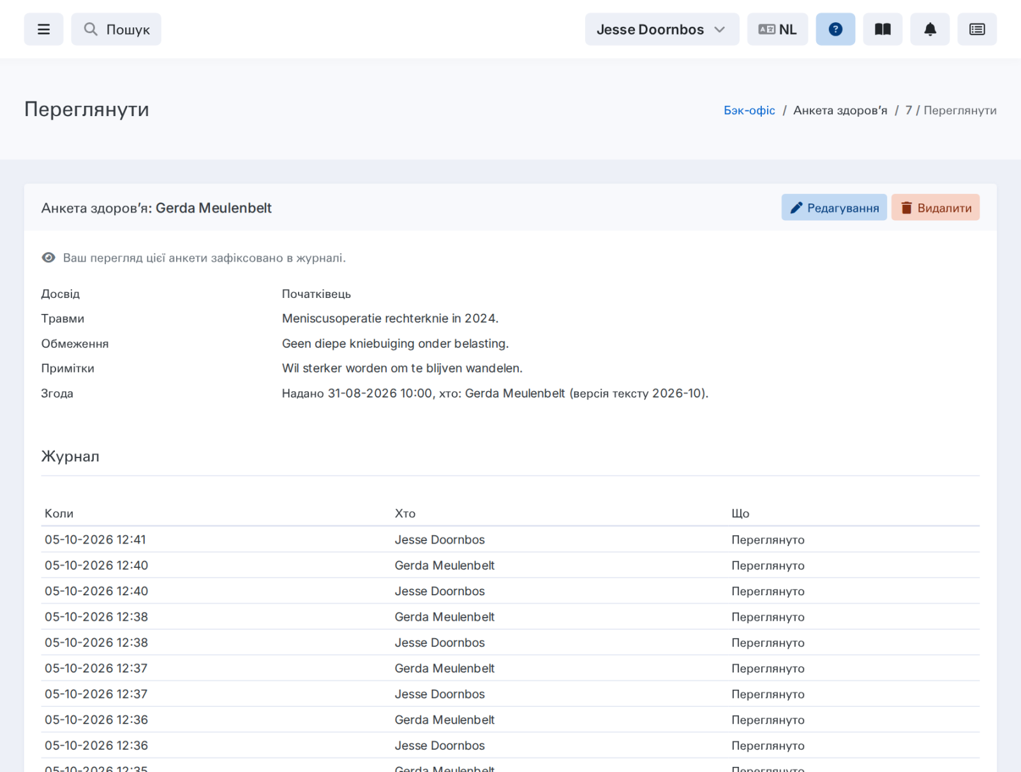1021x772 pixels.
Task: Open the hamburger navigation menu
Action: (43, 29)
